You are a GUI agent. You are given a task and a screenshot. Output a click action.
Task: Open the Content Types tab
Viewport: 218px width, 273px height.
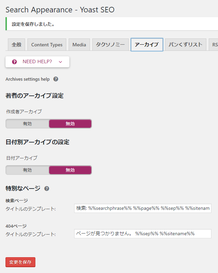click(x=47, y=45)
